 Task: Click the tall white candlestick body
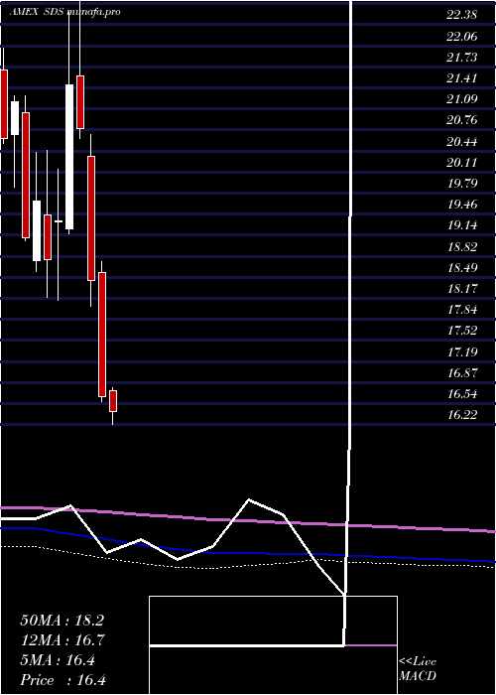69,157
